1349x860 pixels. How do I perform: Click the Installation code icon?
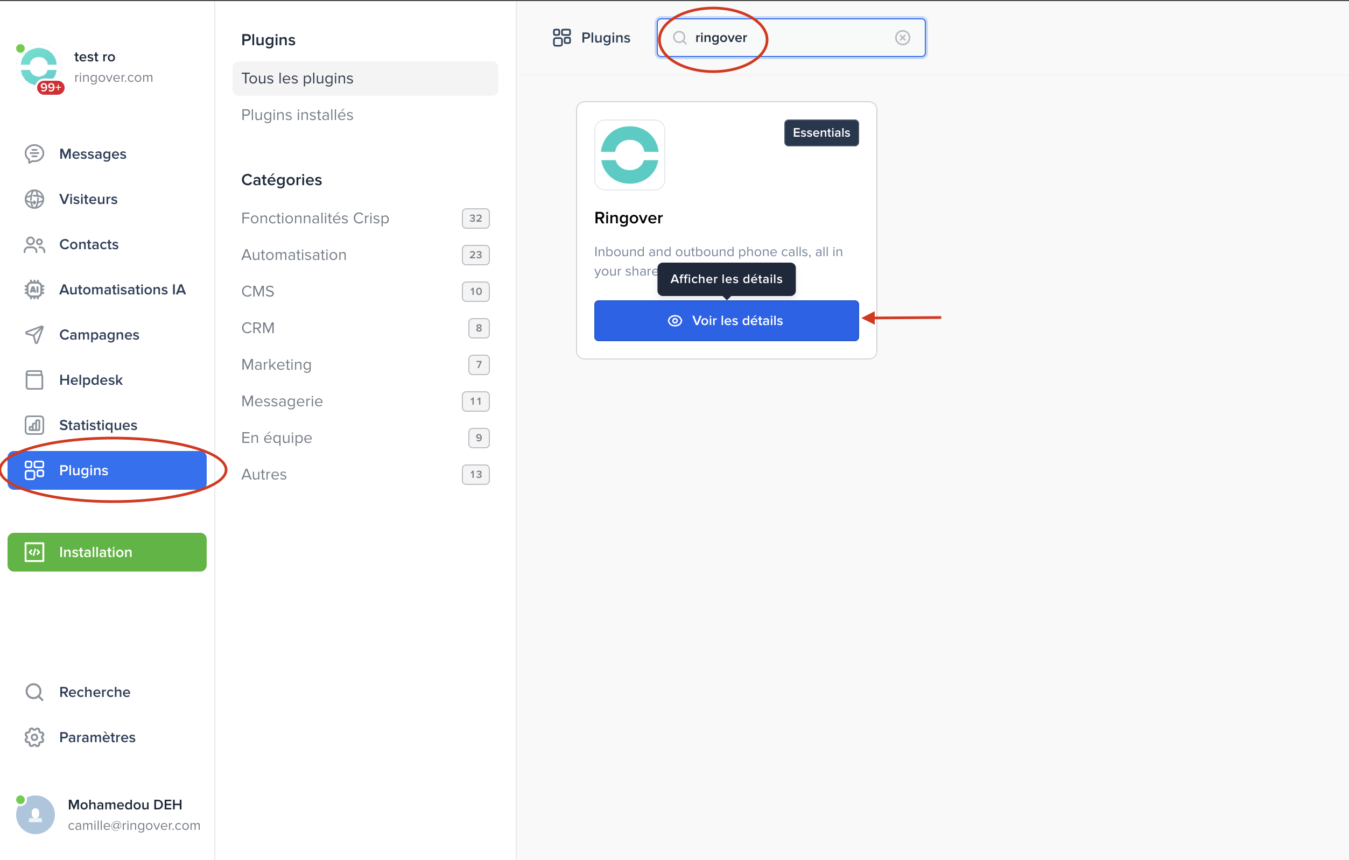coord(34,552)
